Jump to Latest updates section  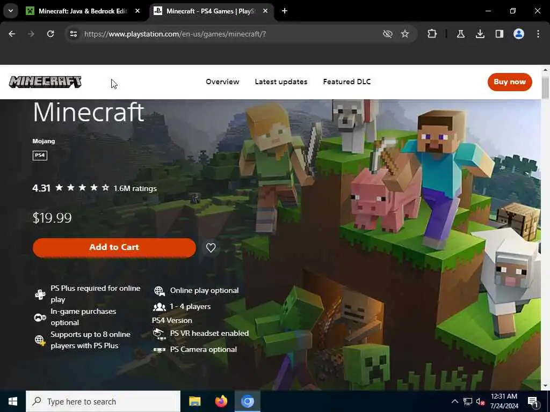pos(281,82)
